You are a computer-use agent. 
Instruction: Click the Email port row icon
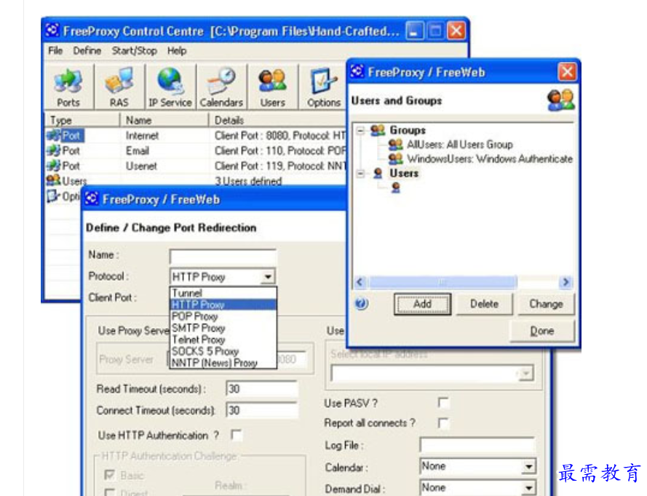[54, 151]
